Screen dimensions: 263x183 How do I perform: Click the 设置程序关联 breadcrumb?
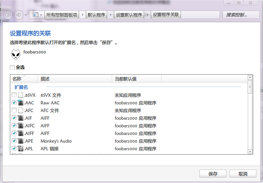166,15
